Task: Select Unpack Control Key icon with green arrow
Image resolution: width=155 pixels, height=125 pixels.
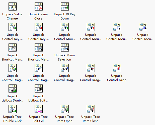Action: tap(13, 27)
